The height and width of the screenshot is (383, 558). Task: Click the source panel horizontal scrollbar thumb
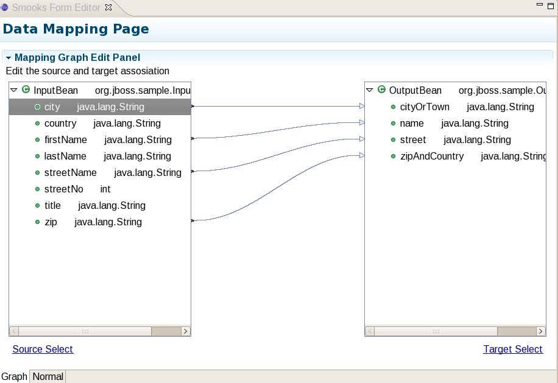(85, 331)
